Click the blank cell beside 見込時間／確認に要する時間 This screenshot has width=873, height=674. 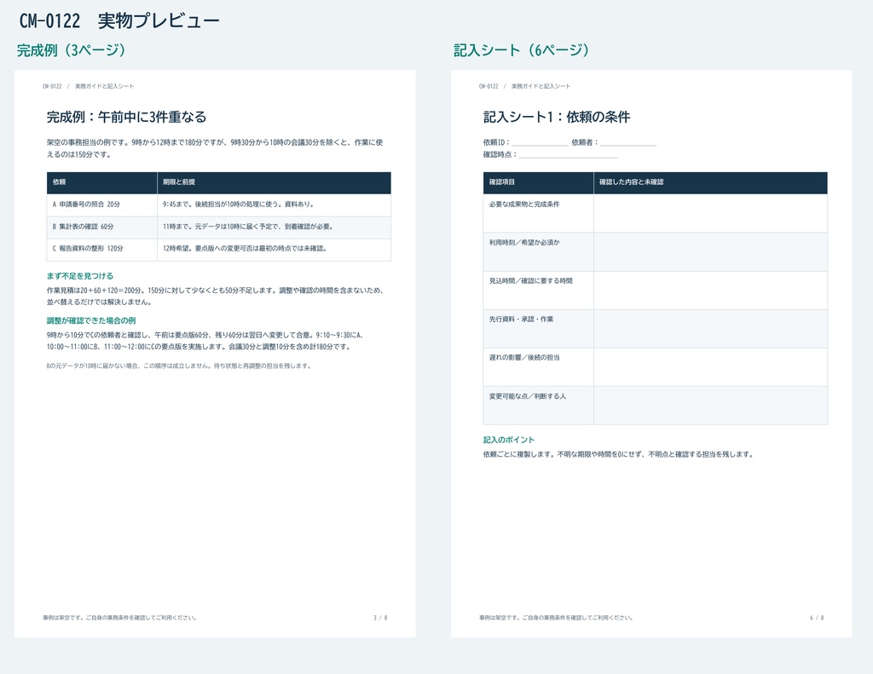710,290
